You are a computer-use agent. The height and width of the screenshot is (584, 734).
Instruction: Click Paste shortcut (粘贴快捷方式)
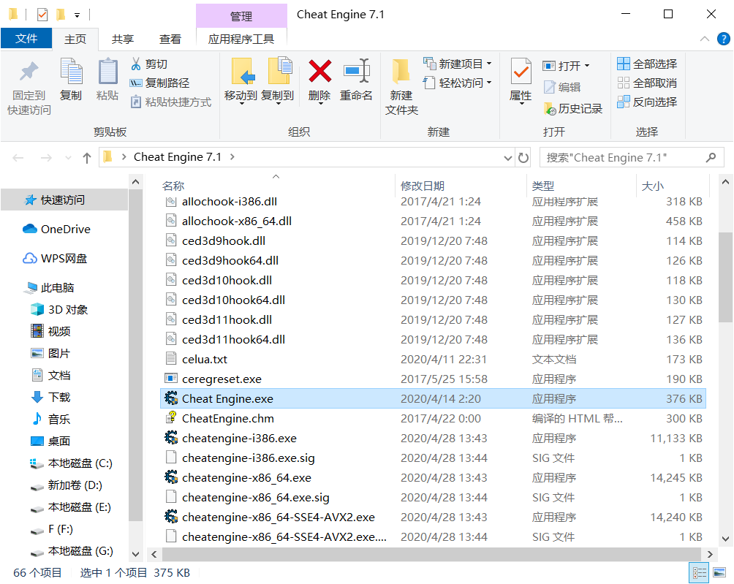[x=171, y=102]
